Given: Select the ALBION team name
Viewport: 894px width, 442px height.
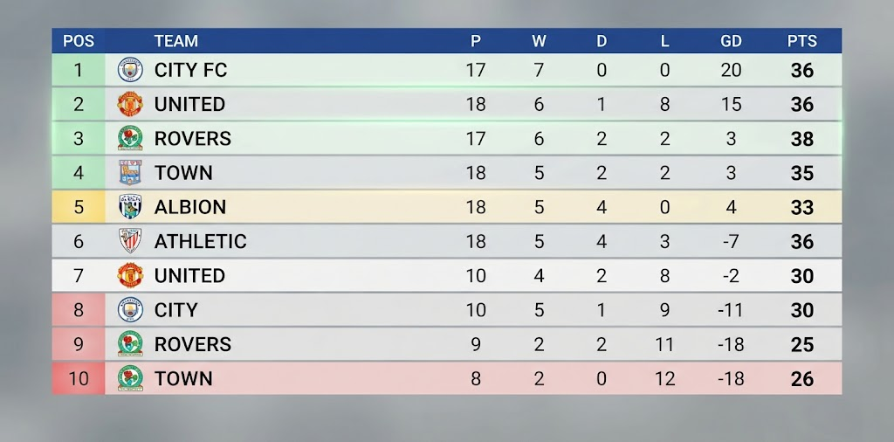Looking at the screenshot, I should [190, 207].
